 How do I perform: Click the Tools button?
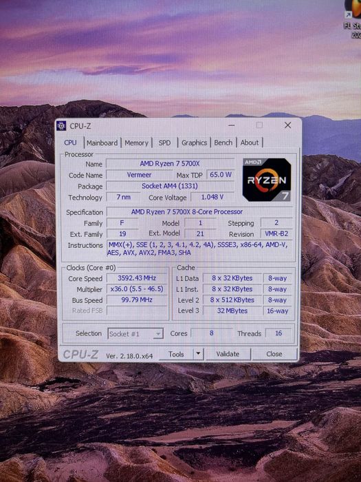(x=176, y=354)
